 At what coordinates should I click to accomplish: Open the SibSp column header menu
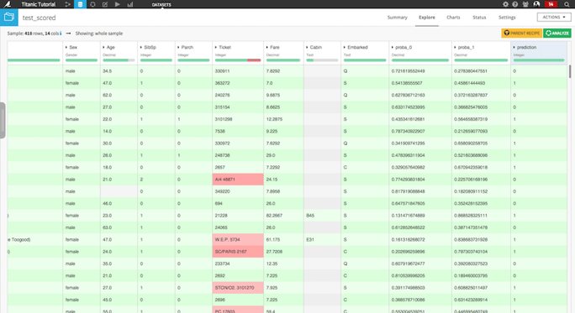148,47
